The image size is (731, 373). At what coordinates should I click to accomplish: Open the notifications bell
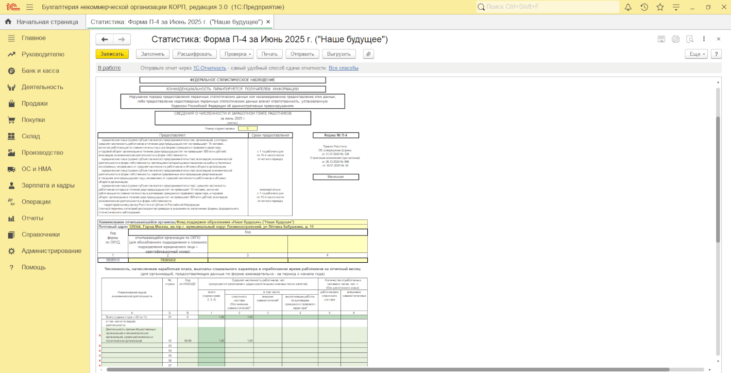(x=628, y=7)
